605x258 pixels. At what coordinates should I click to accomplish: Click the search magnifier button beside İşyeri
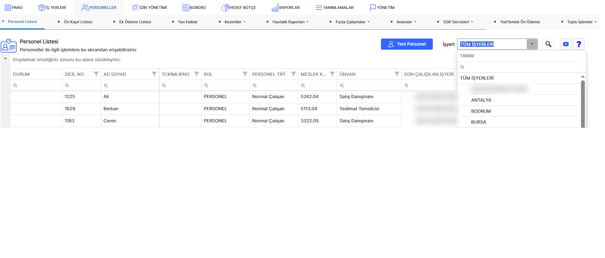(548, 44)
